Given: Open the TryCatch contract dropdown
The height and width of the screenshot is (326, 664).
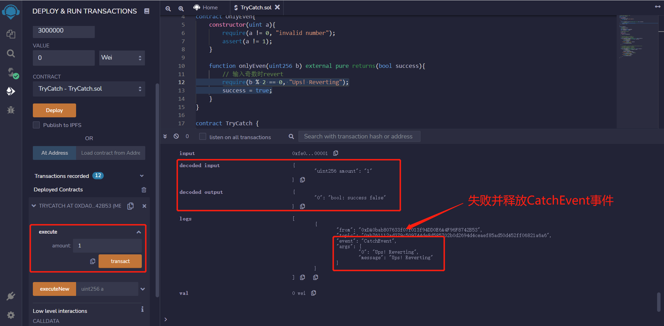Looking at the screenshot, I should click(89, 89).
